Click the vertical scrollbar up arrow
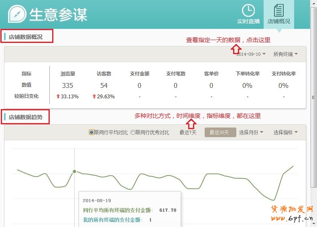 314,3
